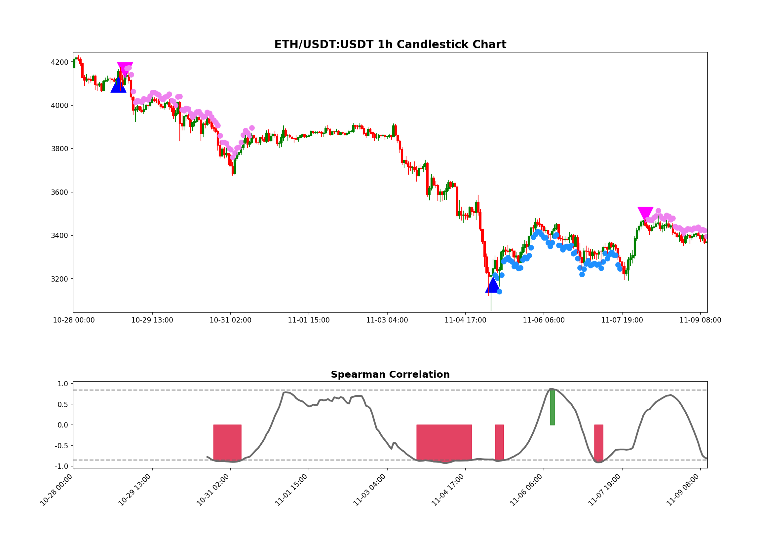Click the 3600 price axis label
Image resolution: width=761 pixels, height=547 pixels.
tap(59, 192)
